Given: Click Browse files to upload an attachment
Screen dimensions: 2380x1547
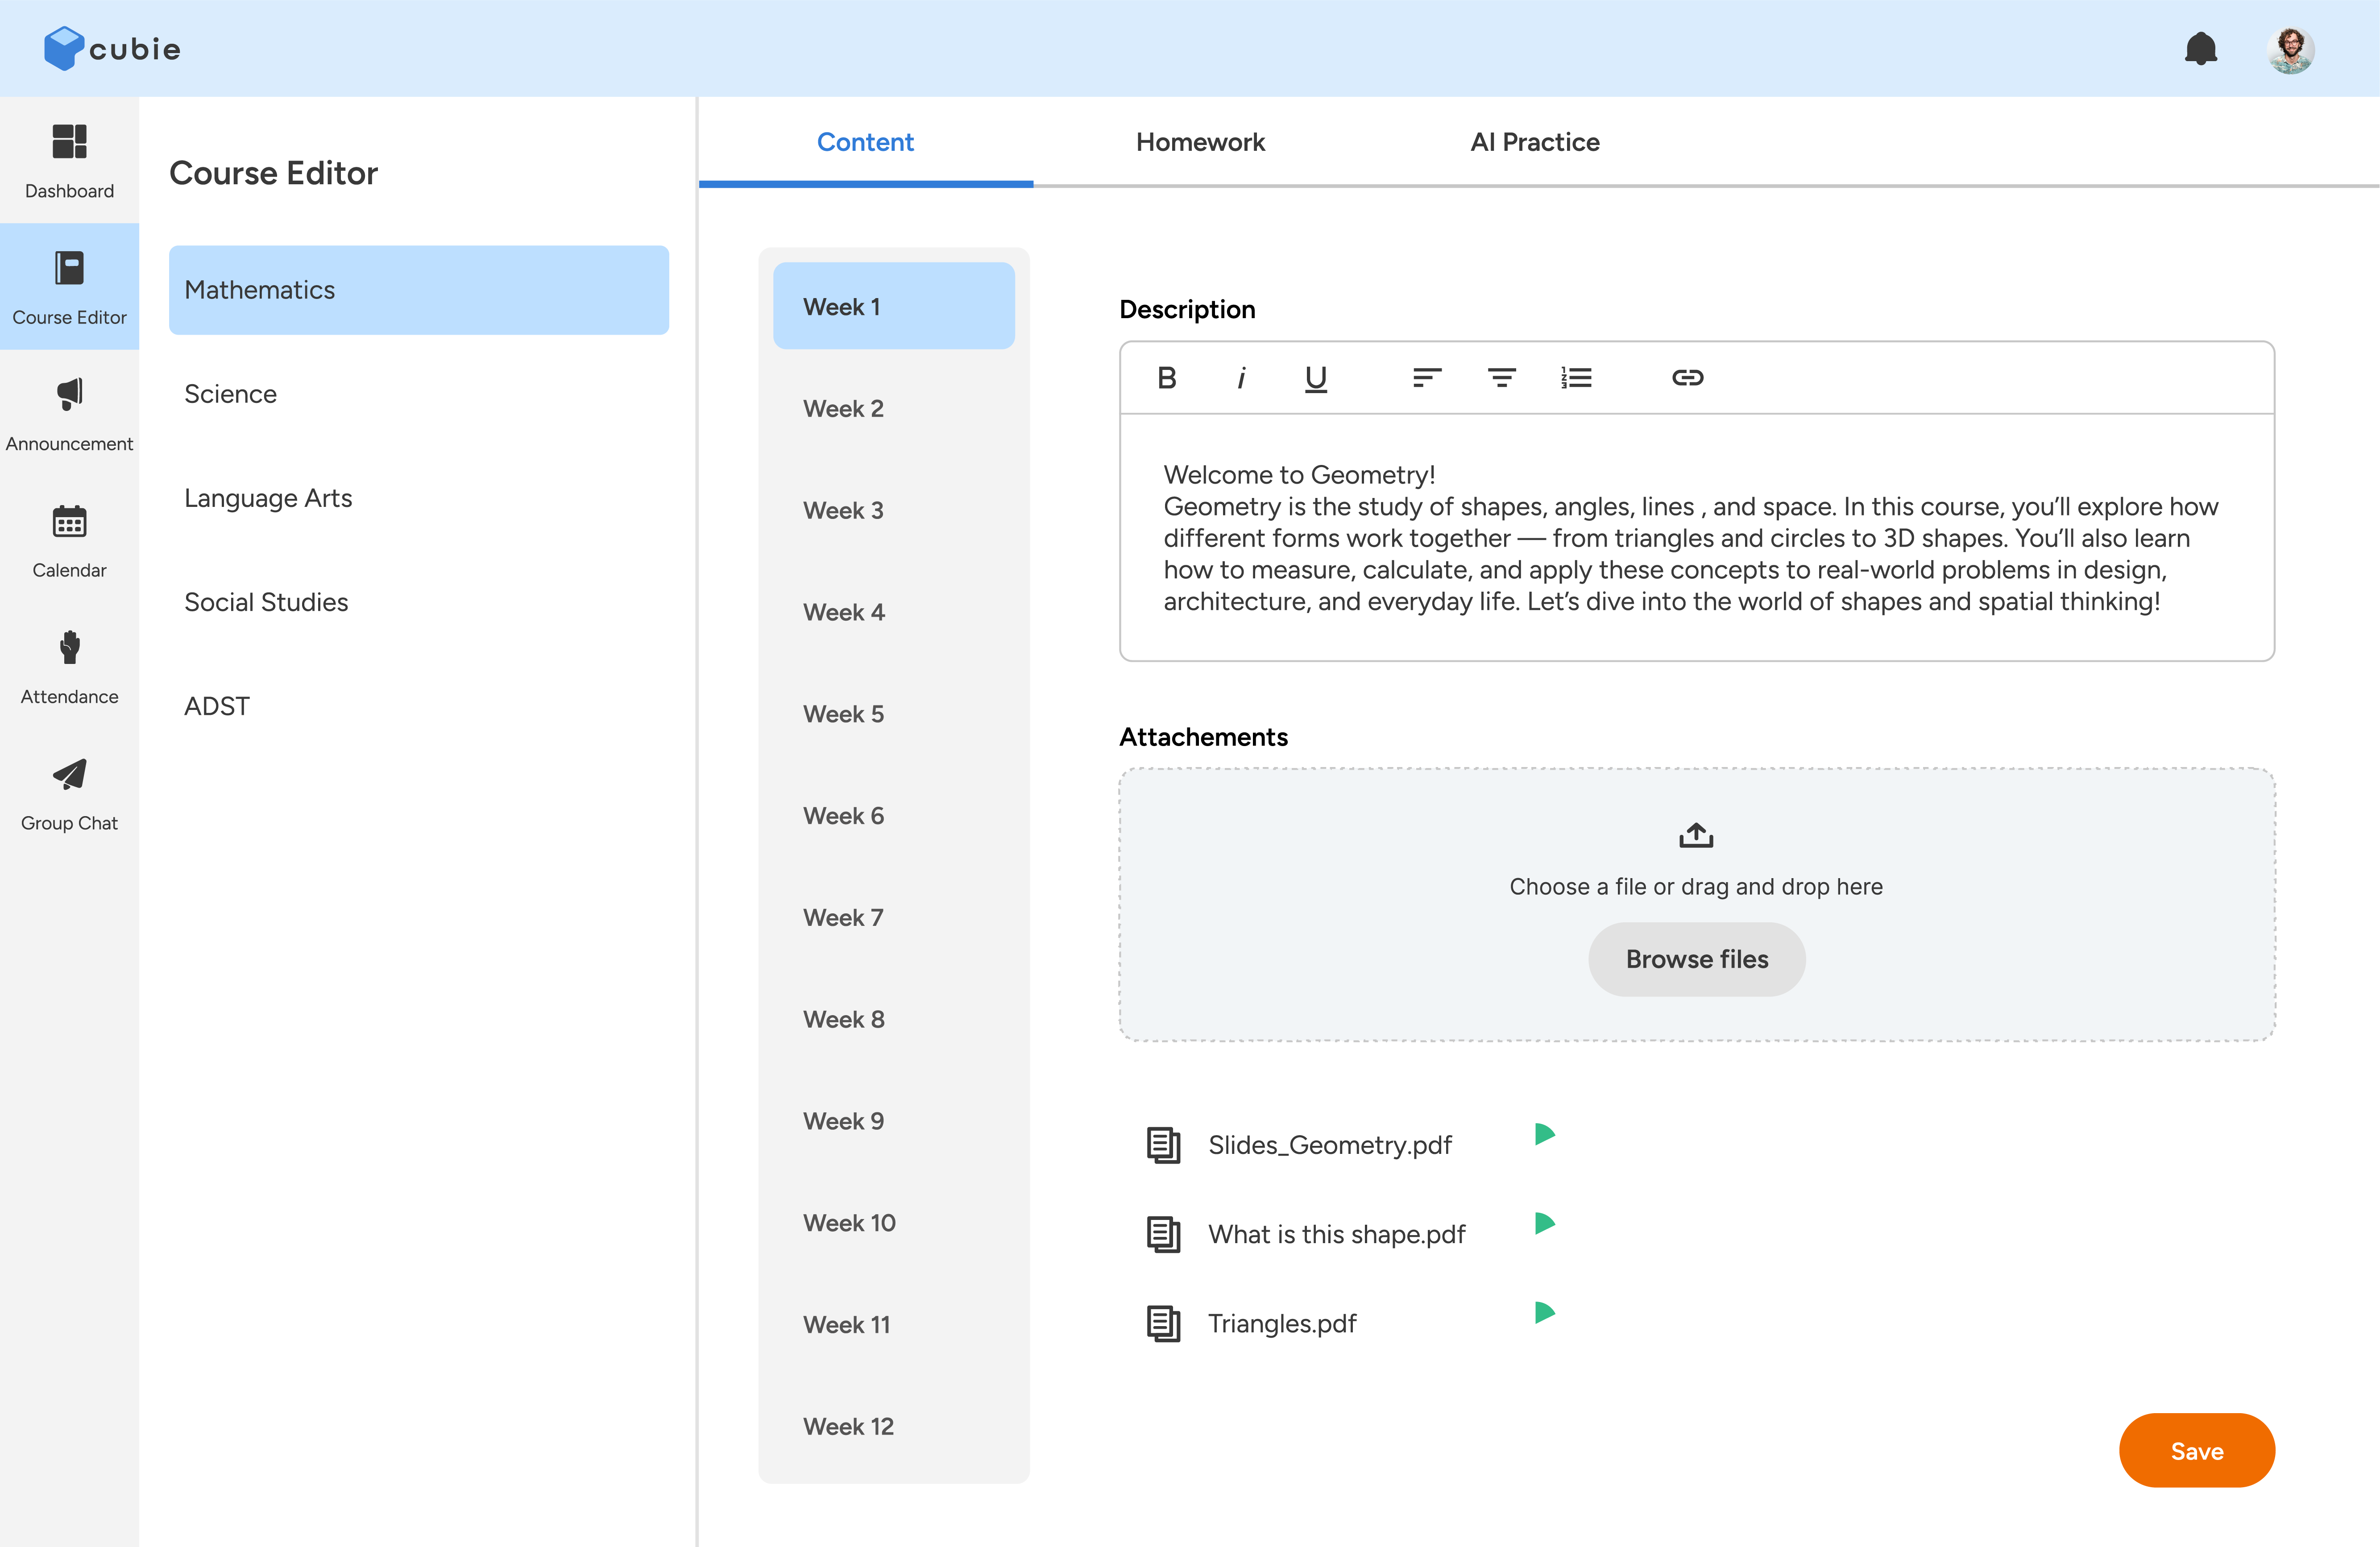Looking at the screenshot, I should point(1696,958).
